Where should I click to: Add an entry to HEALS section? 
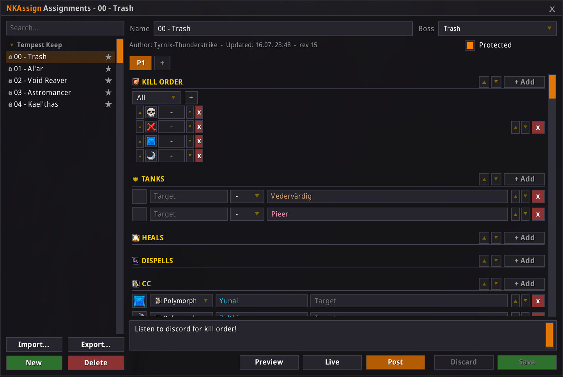[524, 238]
